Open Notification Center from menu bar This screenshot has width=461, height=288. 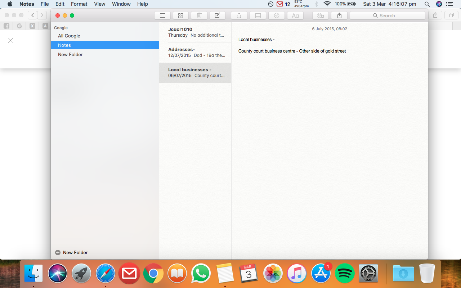pos(449,4)
